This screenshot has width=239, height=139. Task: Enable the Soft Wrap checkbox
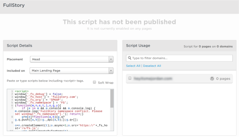(x=94, y=82)
